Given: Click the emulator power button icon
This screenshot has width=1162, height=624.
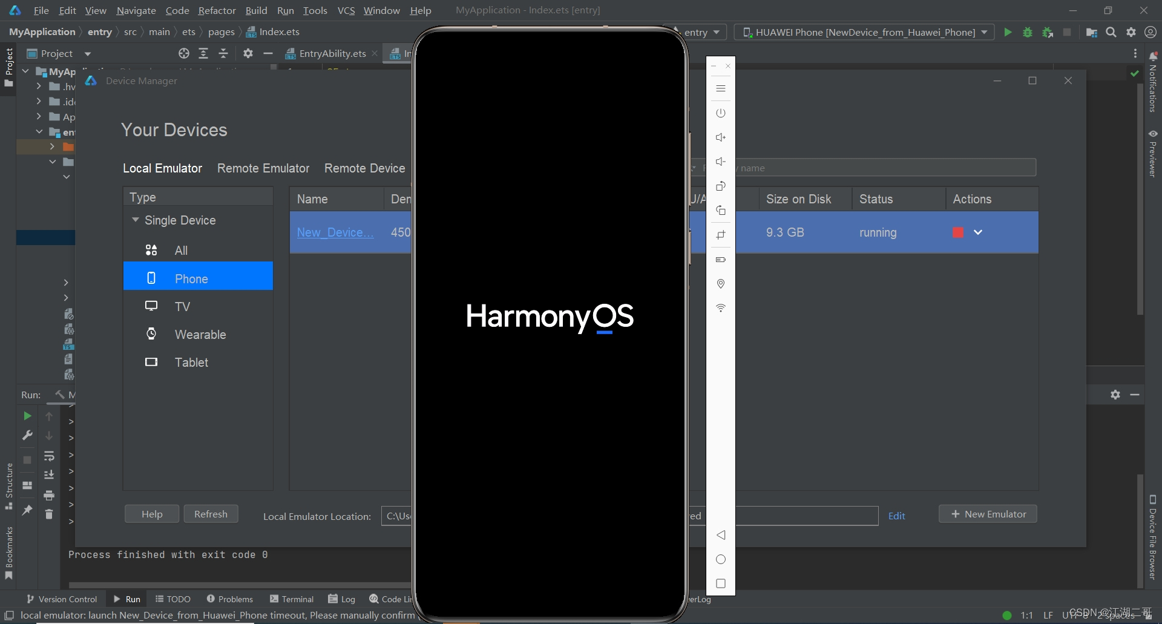Looking at the screenshot, I should tap(720, 113).
